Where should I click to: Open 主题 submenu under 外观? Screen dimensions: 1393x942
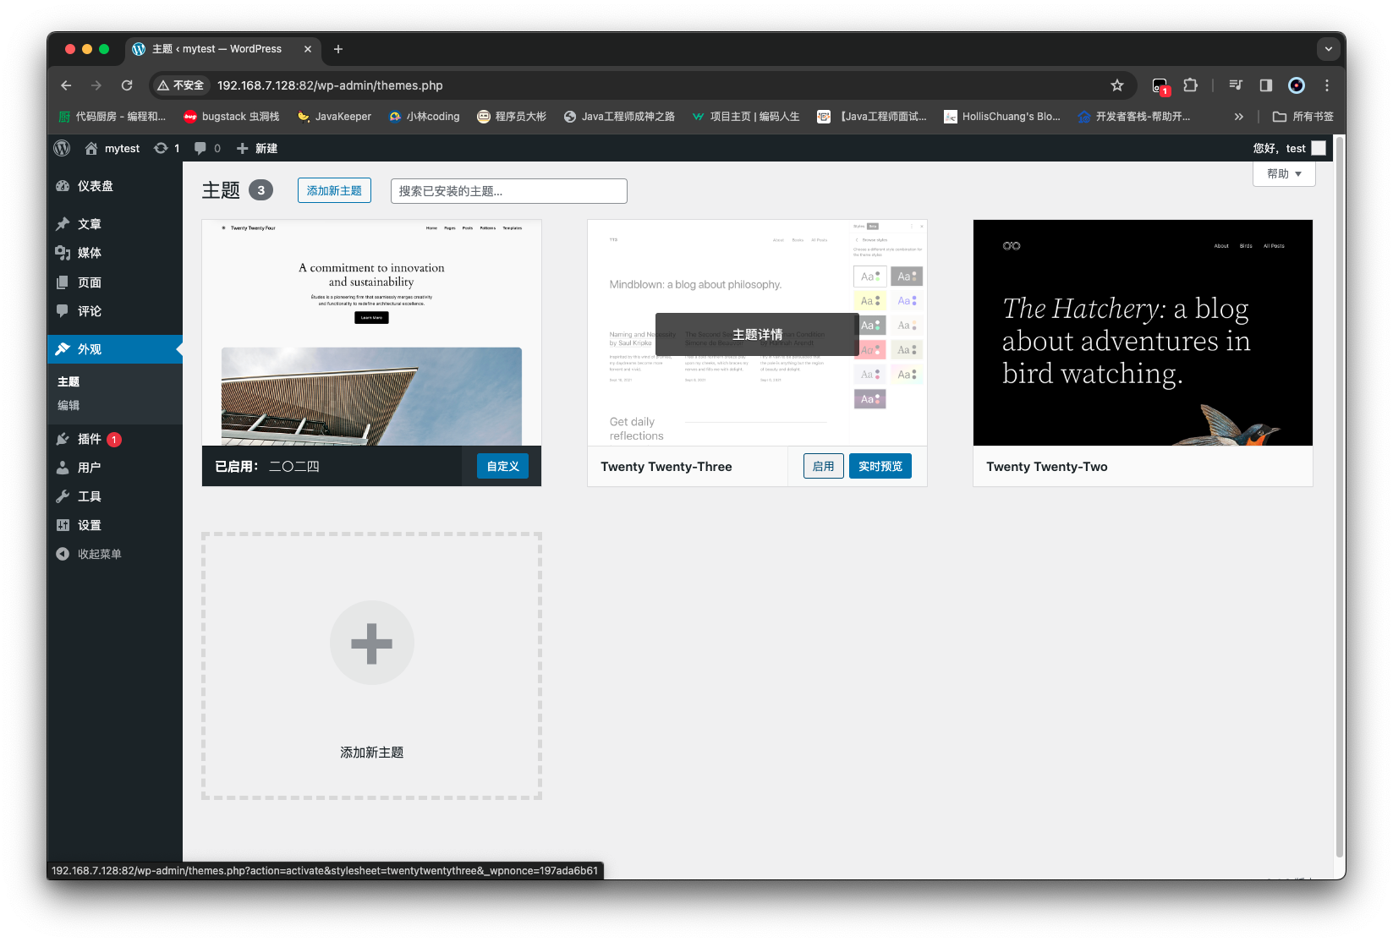(x=69, y=382)
